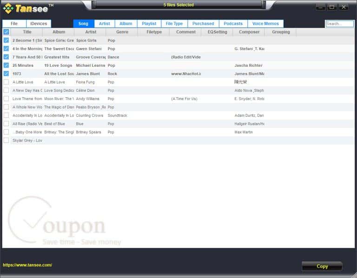Click the Rock genre cell
357x278 pixels.
click(112, 74)
